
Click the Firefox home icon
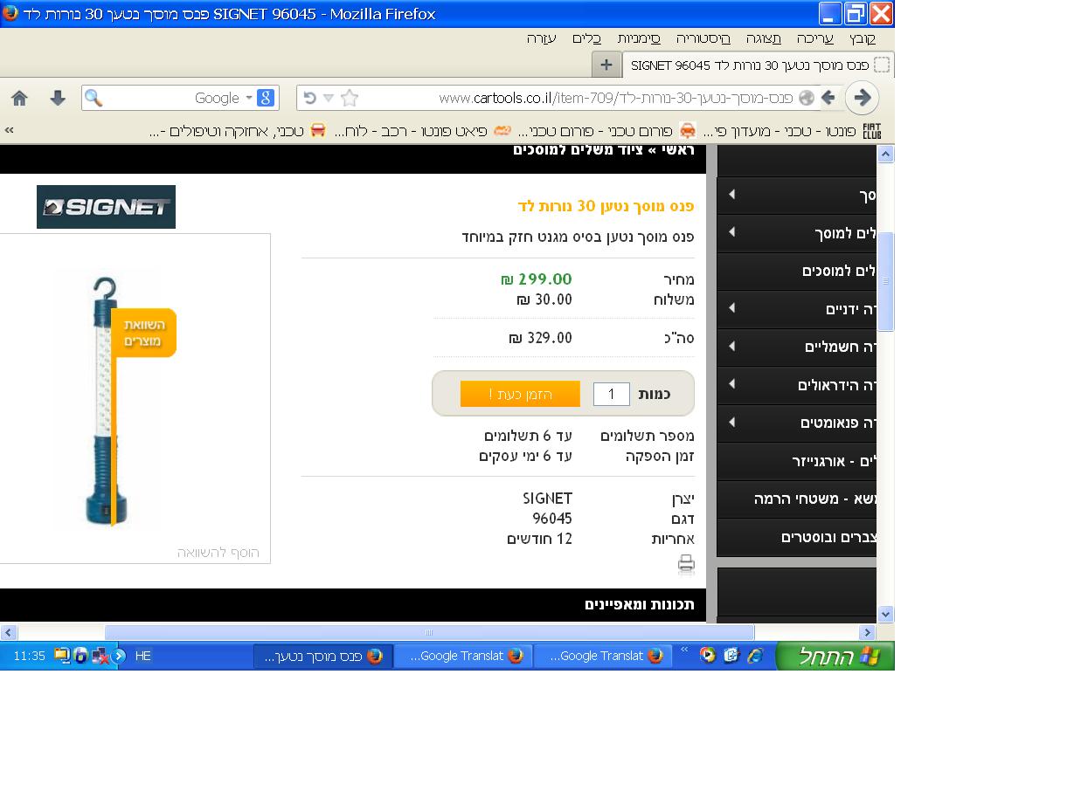[x=19, y=98]
